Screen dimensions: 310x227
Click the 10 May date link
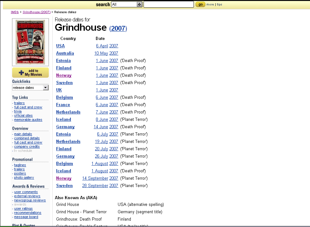click(x=101, y=53)
